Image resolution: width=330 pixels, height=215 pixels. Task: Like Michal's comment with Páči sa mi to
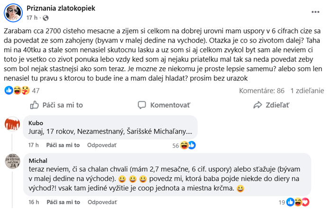[60, 202]
